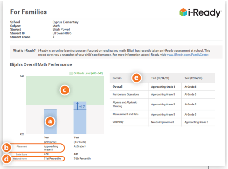The image size is (228, 169).
Task: Click the orange 'c' callout marker
Action: 65,90
